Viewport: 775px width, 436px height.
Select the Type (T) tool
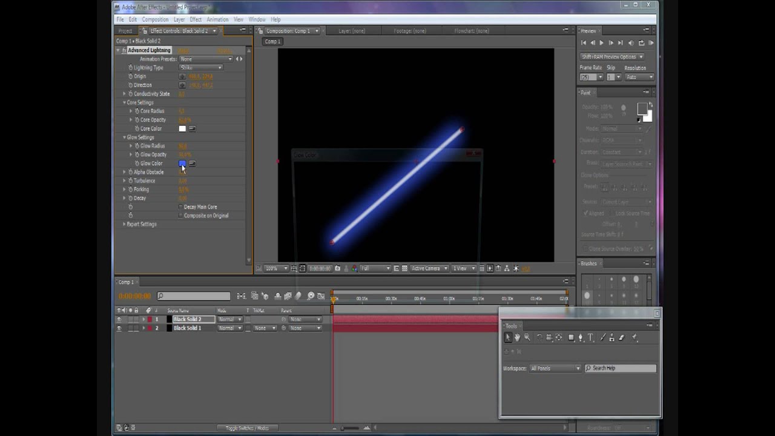590,337
